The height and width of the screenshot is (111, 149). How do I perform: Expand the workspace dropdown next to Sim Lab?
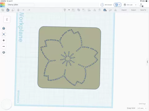(136, 5)
